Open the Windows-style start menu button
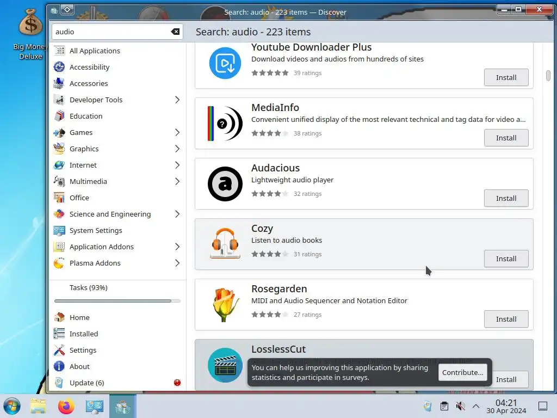 [x=12, y=406]
